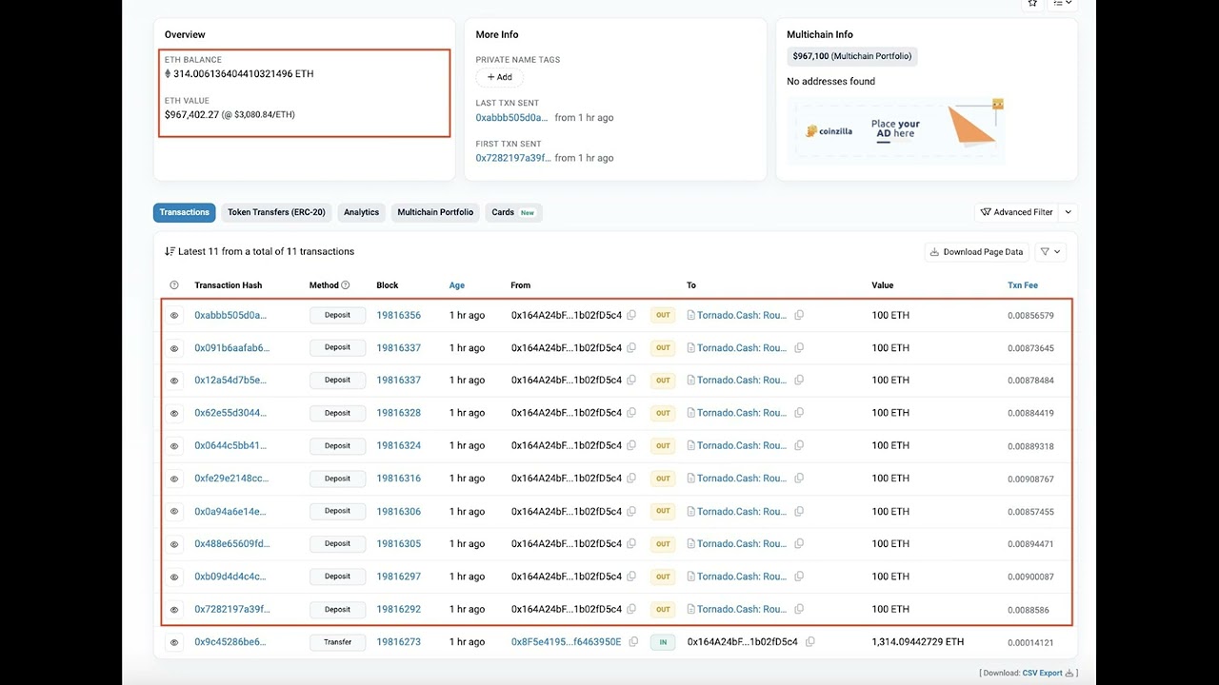1219x685 pixels.
Task: Open last txn sent 0xabbb505d0a link
Action: pos(511,118)
